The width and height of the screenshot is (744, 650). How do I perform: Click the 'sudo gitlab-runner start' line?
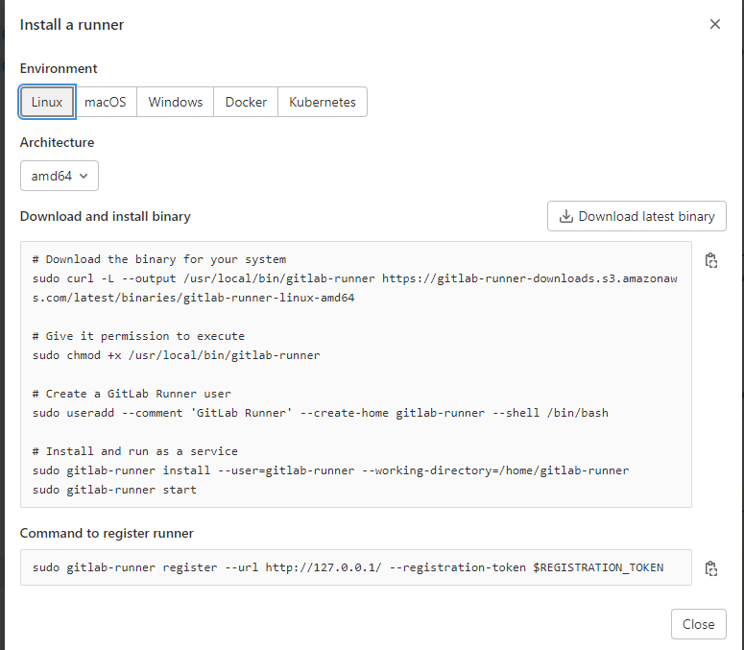pos(114,490)
